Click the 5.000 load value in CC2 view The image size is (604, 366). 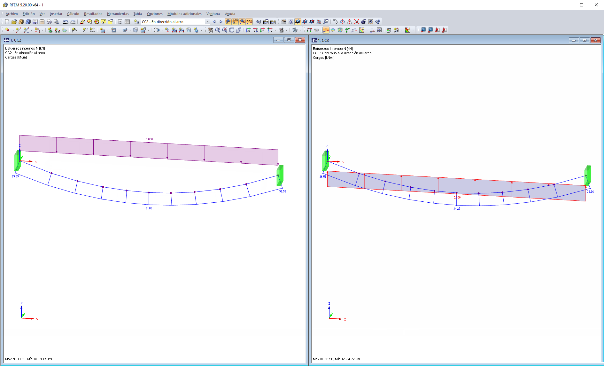149,139
